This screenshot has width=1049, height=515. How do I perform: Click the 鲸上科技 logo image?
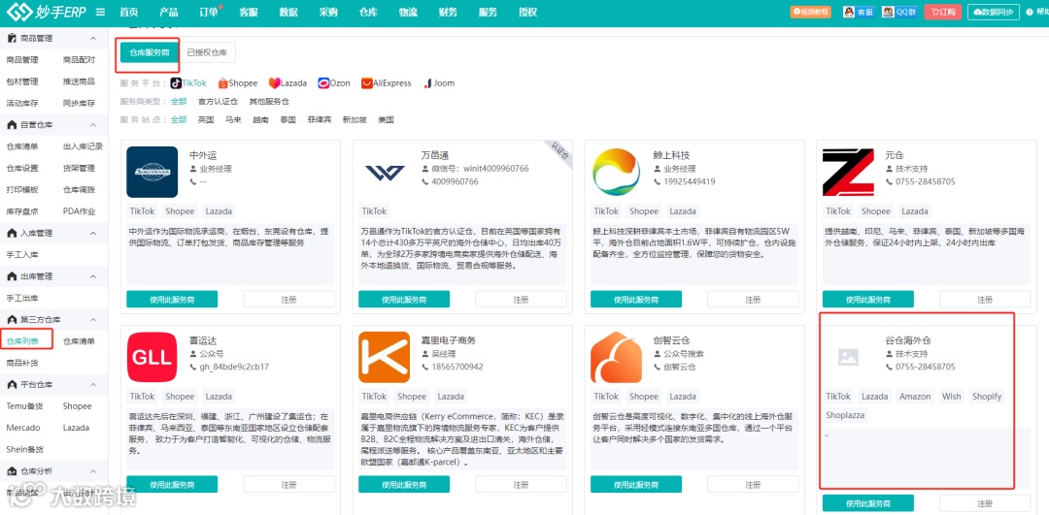(616, 172)
